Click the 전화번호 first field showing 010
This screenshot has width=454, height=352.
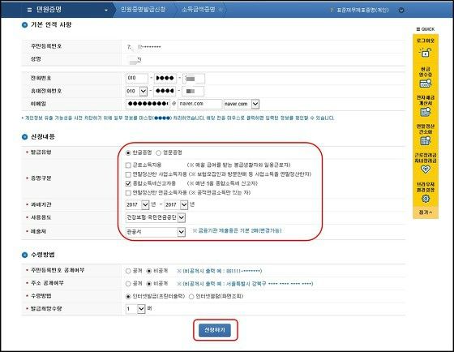[x=137, y=78]
